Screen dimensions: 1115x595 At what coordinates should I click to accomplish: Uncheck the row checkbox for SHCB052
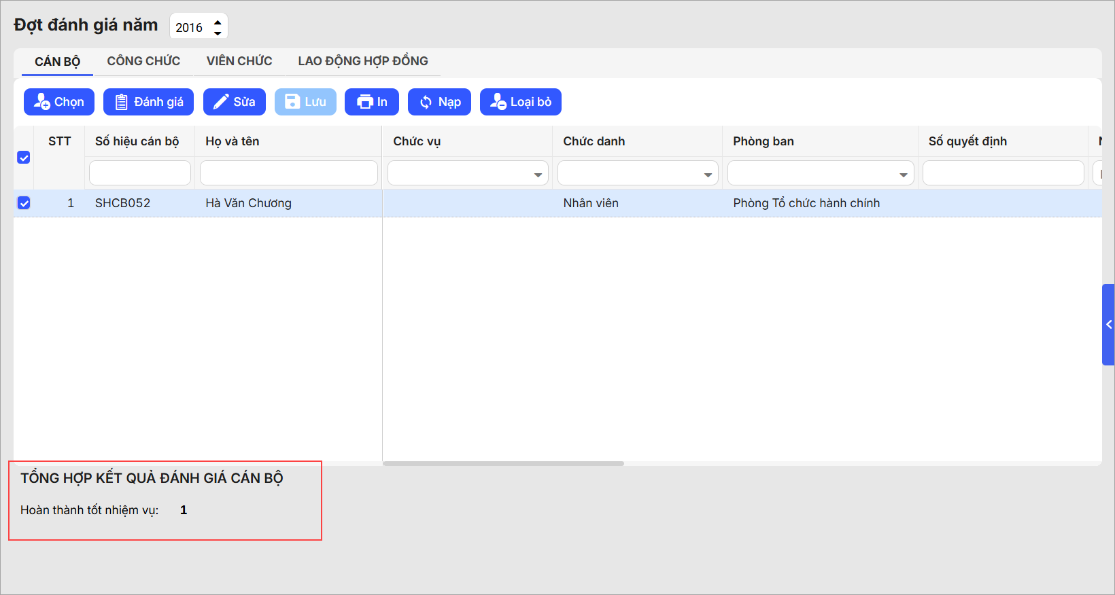(24, 203)
